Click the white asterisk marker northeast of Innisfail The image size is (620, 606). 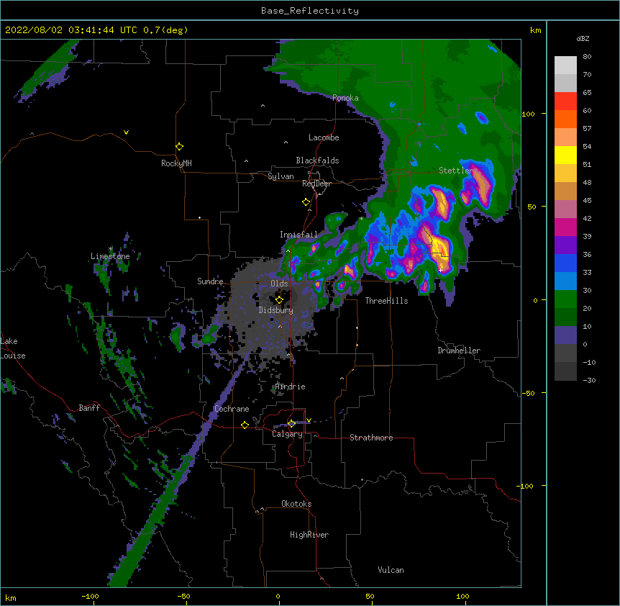(361, 219)
